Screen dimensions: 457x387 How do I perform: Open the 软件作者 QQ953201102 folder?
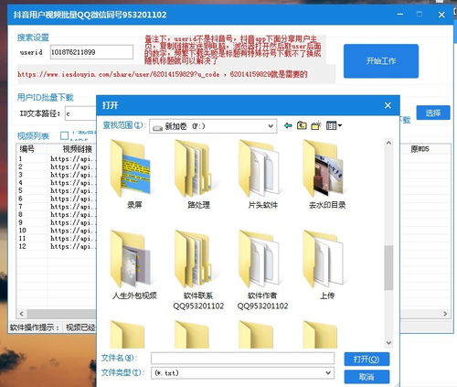click(x=262, y=271)
